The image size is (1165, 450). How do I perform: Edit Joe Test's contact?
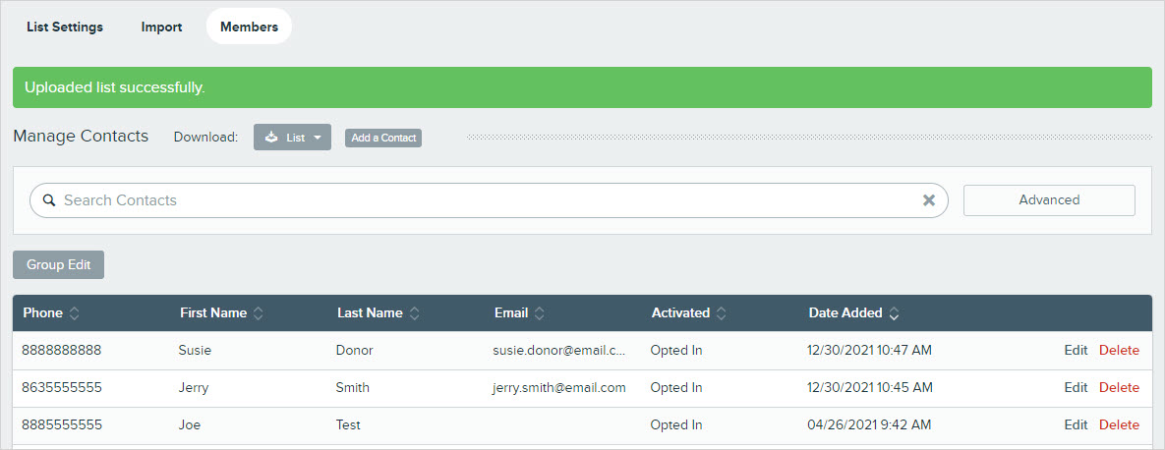pos(1076,425)
